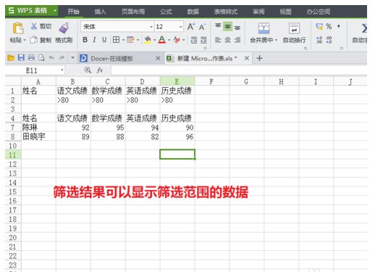Click the formula bar input field
The image size is (383, 272).
[239, 70]
